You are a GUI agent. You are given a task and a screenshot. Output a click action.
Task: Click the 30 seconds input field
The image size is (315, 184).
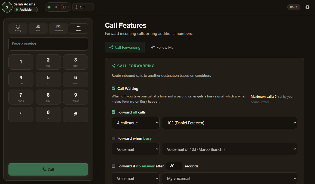pos(174,166)
